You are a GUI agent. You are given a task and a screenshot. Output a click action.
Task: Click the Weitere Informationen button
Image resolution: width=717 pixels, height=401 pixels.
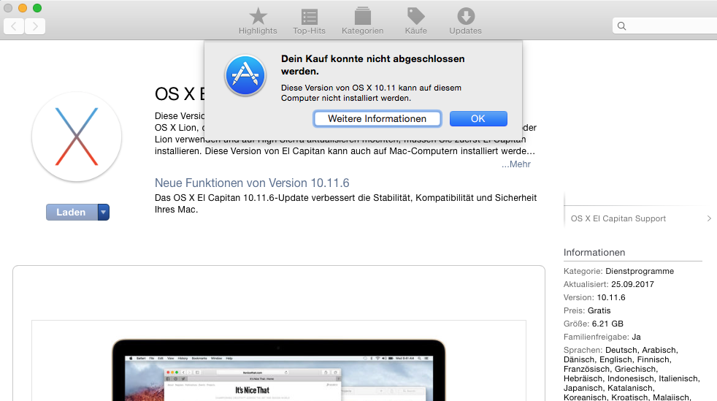point(377,119)
